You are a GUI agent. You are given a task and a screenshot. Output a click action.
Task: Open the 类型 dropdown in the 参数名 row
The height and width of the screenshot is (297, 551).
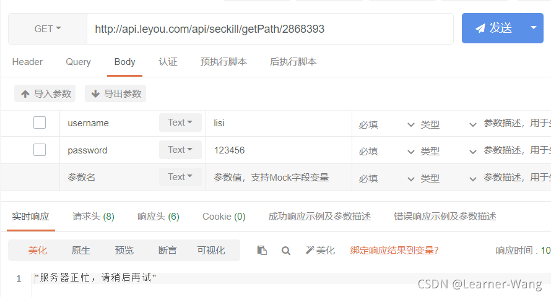point(448,179)
